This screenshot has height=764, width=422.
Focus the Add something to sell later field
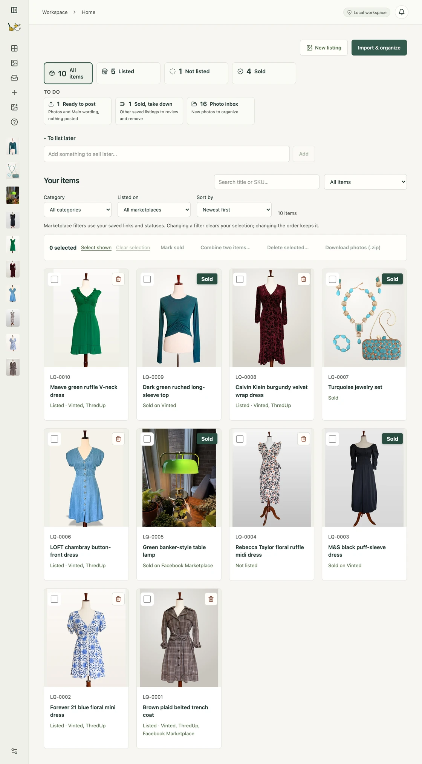167,154
